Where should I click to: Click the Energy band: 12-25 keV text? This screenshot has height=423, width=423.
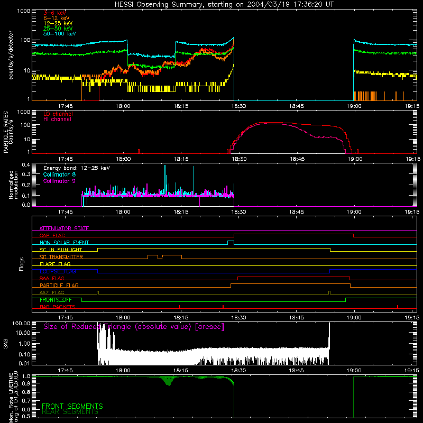(77, 168)
